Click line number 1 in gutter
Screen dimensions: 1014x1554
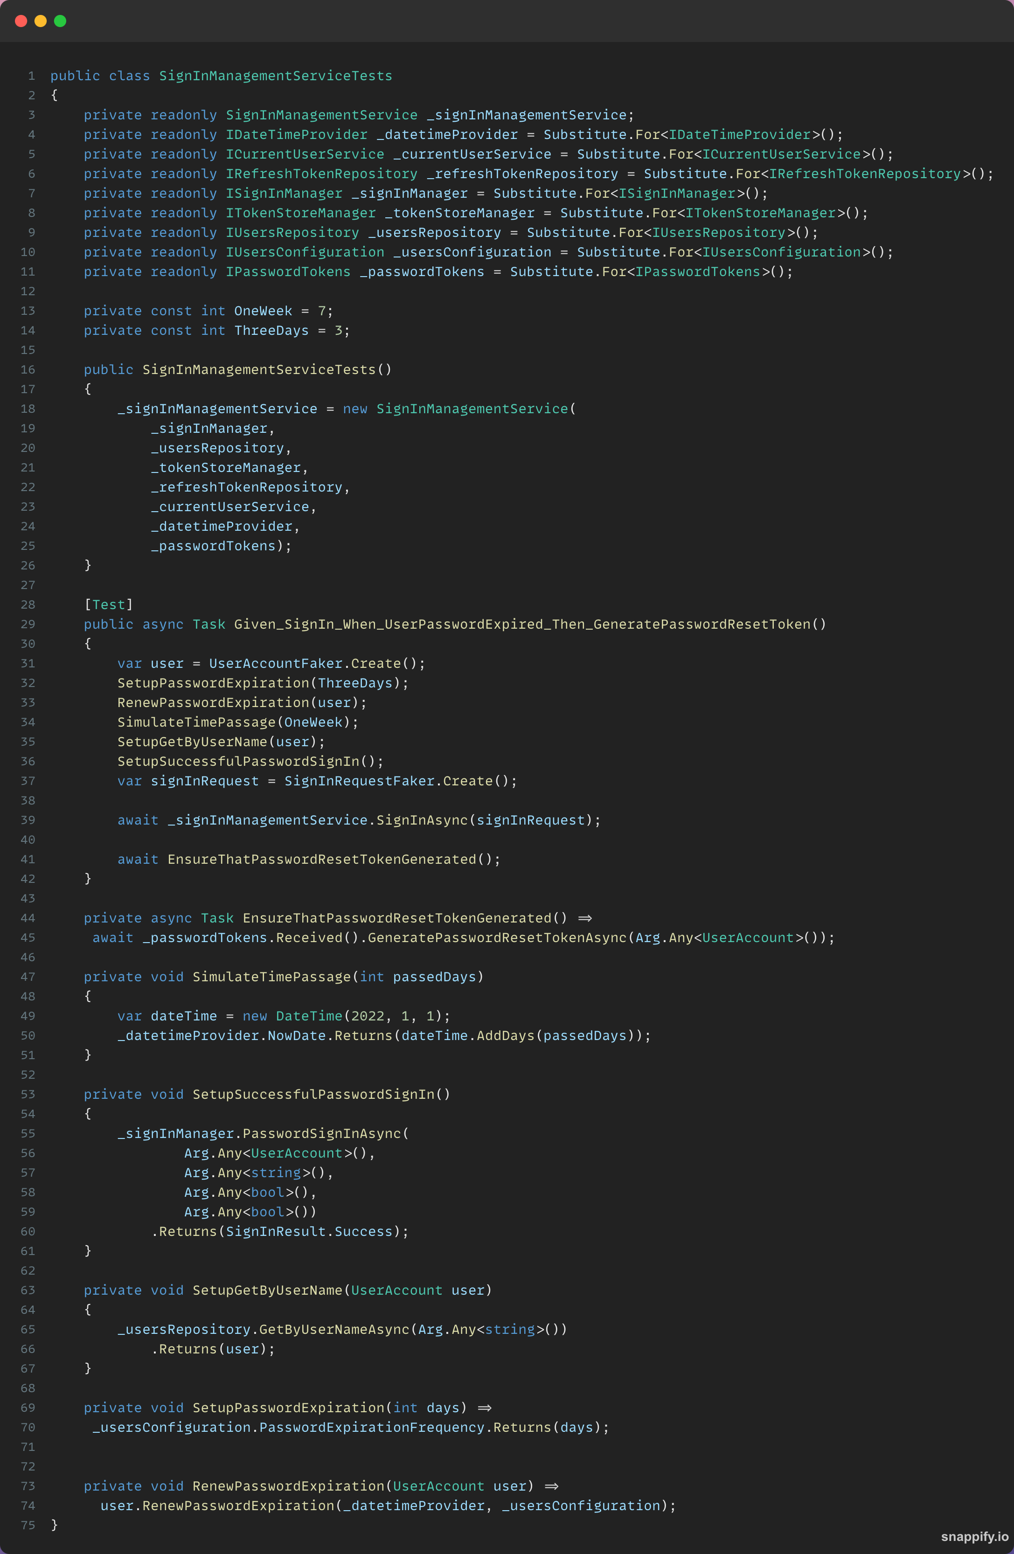pos(31,76)
